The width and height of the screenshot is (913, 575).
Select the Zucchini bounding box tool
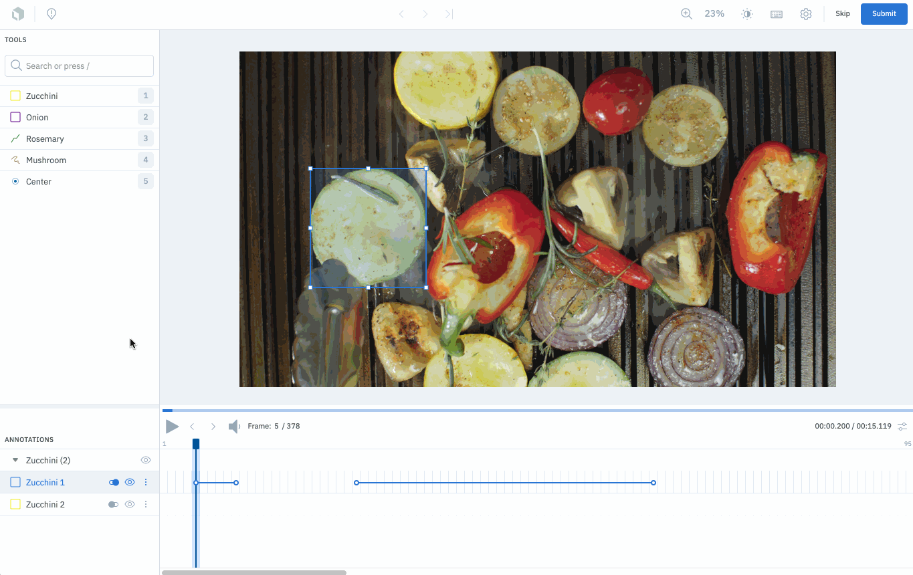(79, 96)
